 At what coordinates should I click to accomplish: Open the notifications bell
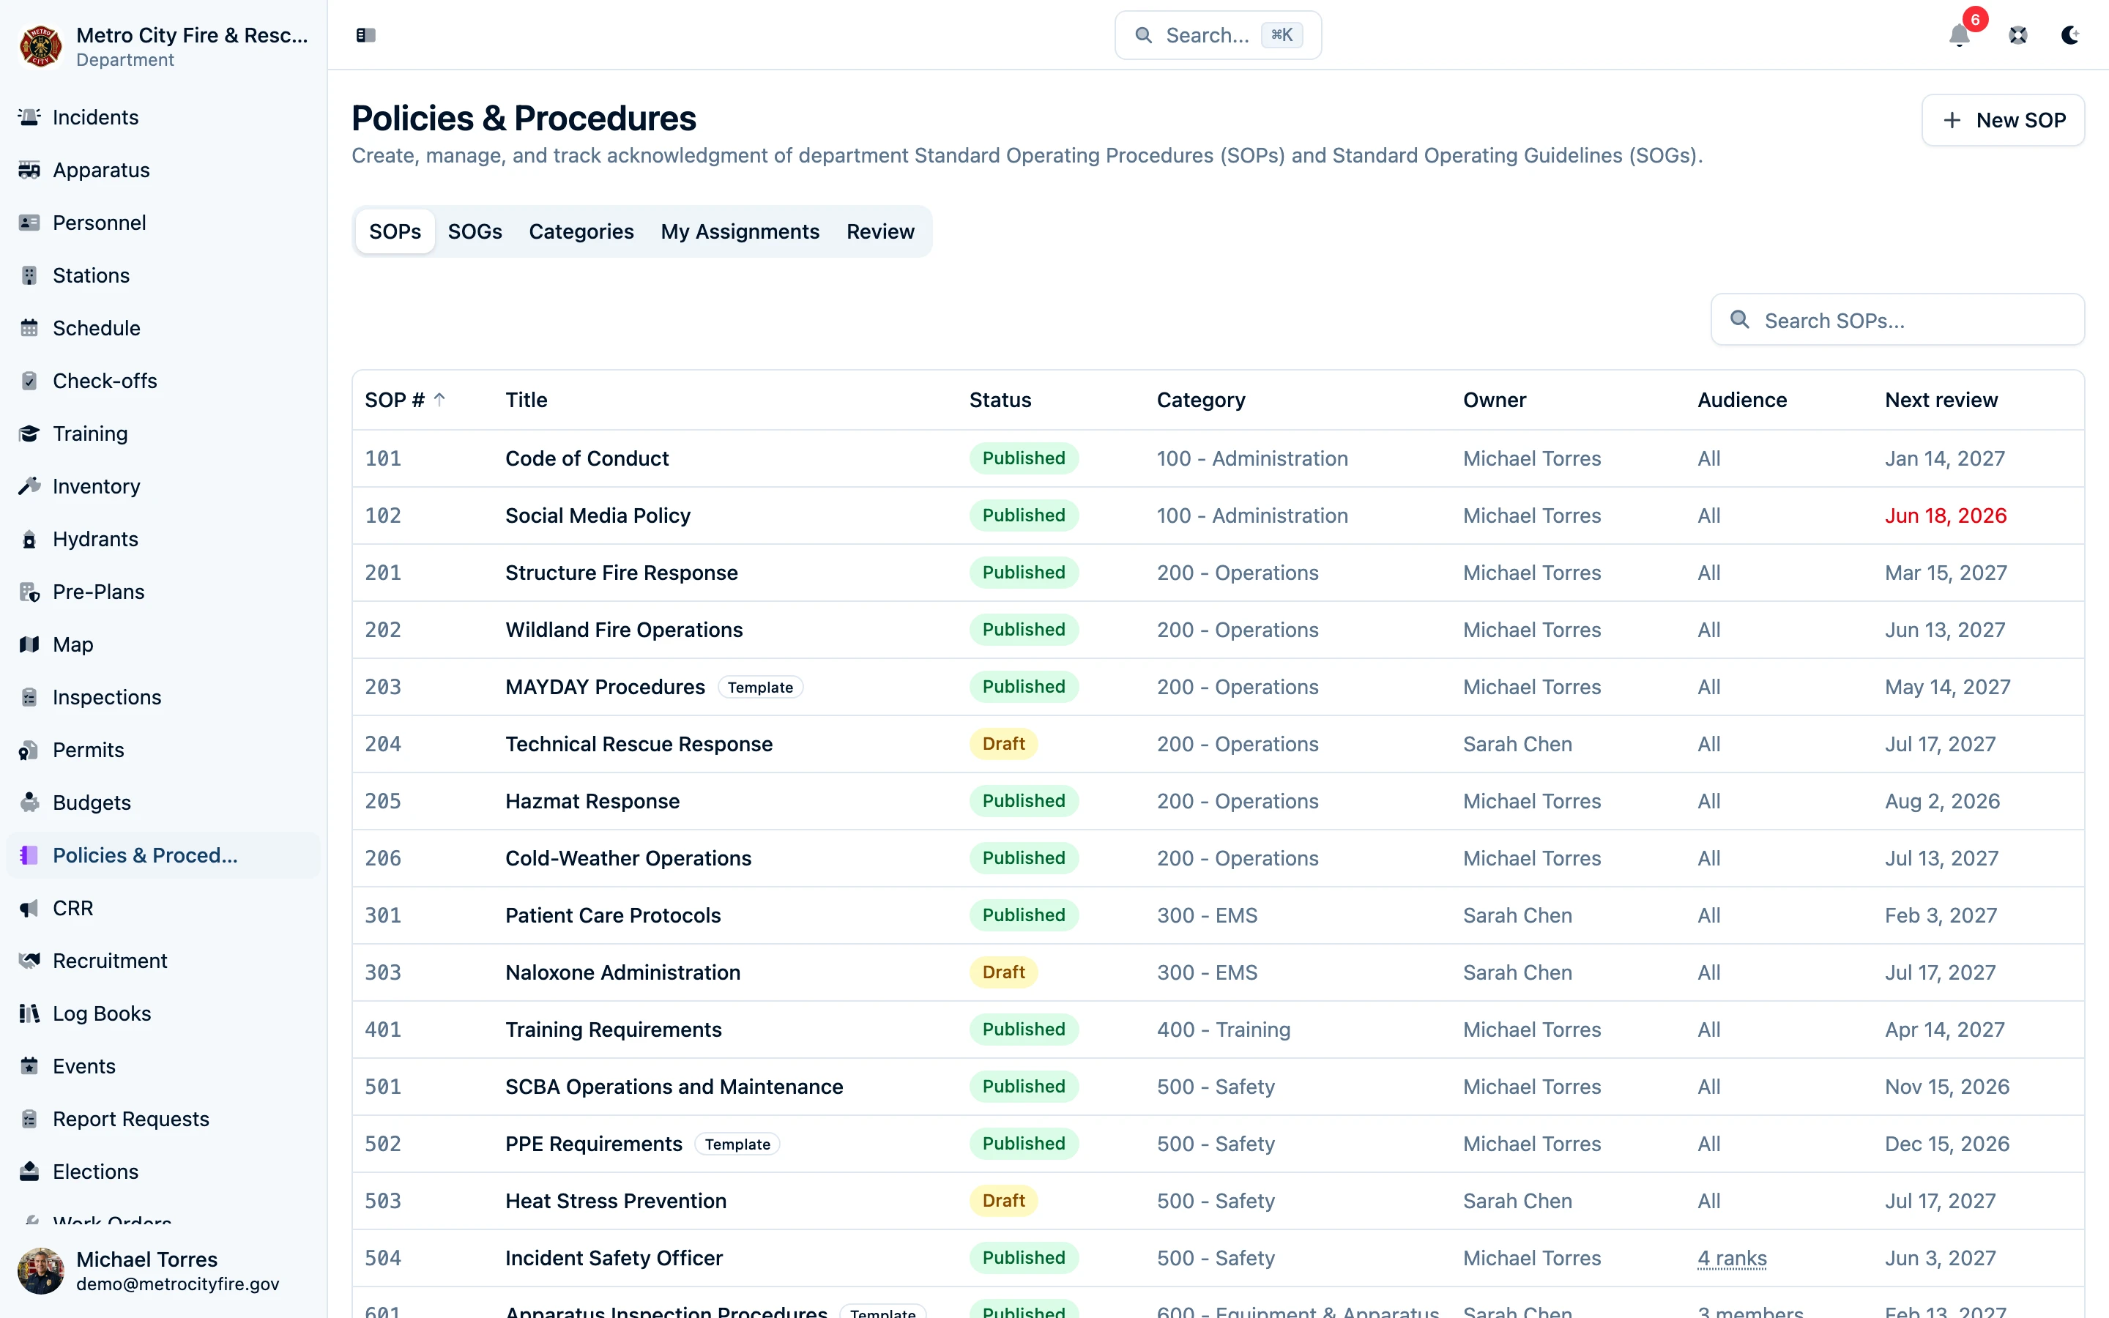1959,35
